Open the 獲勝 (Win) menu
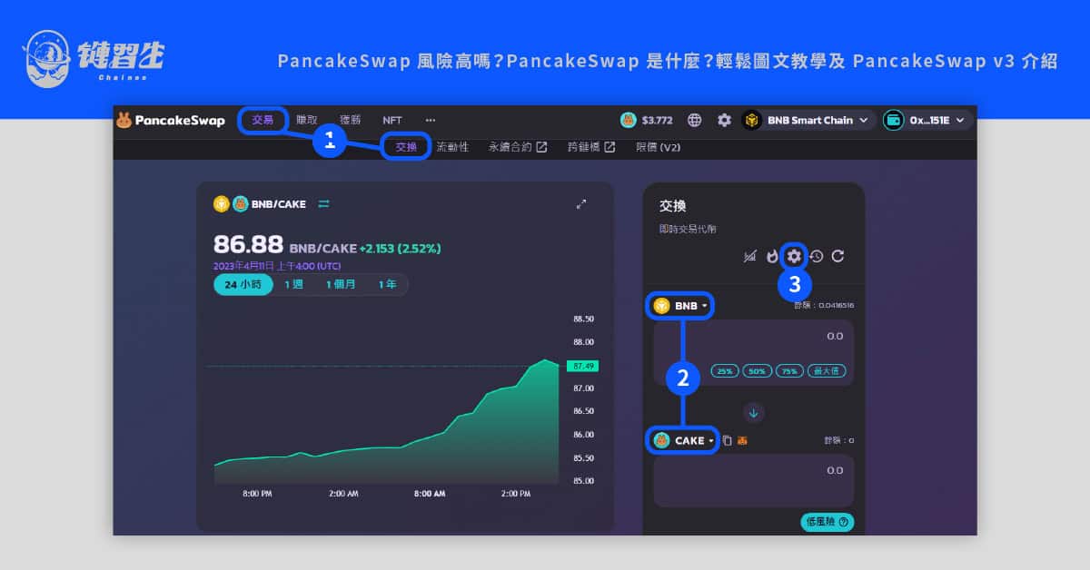The image size is (1090, 570). tap(350, 120)
